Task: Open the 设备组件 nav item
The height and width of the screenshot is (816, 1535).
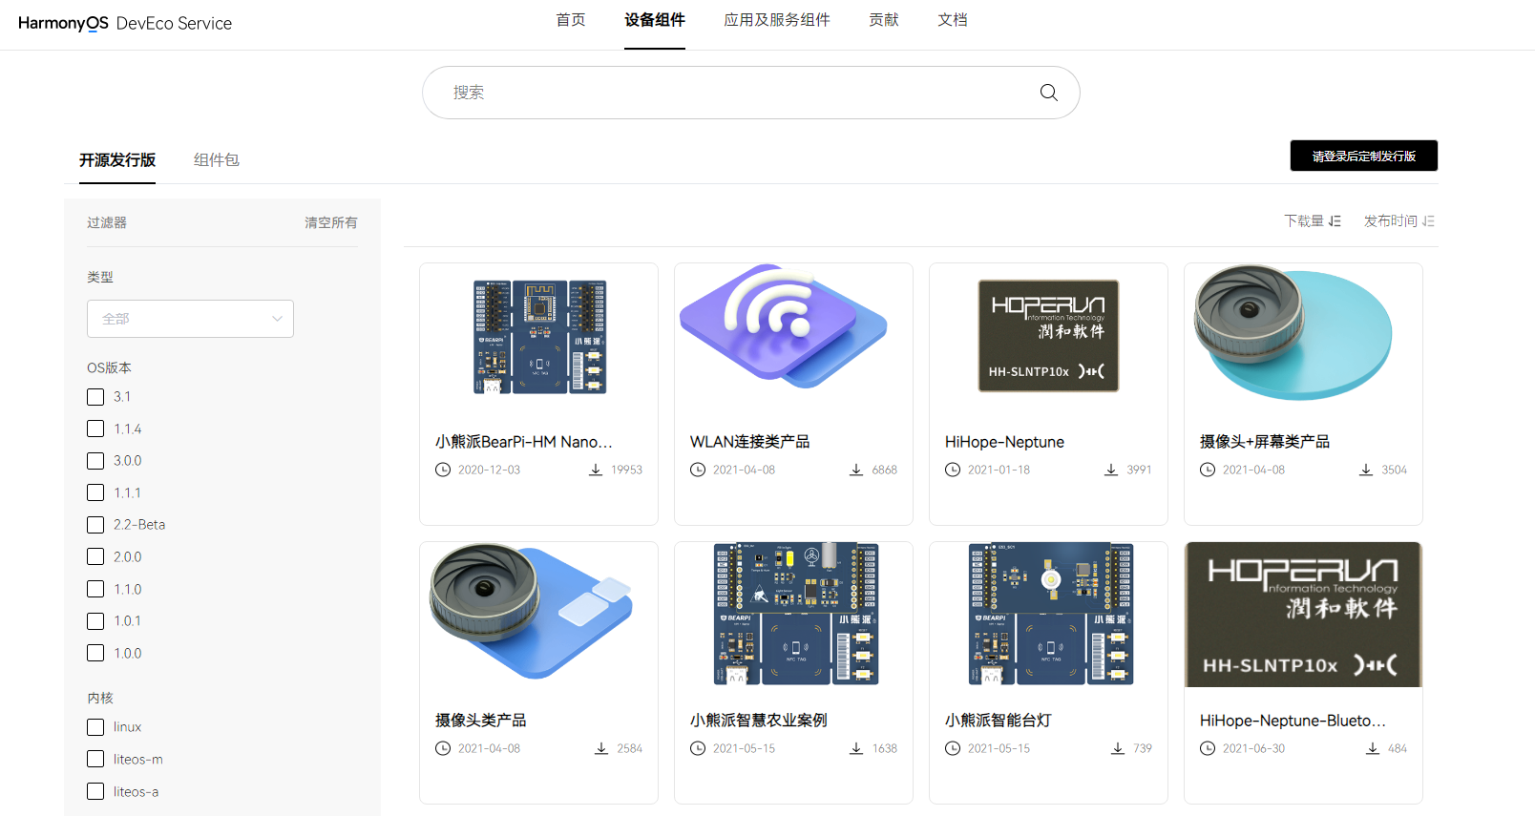Action: pos(655,20)
